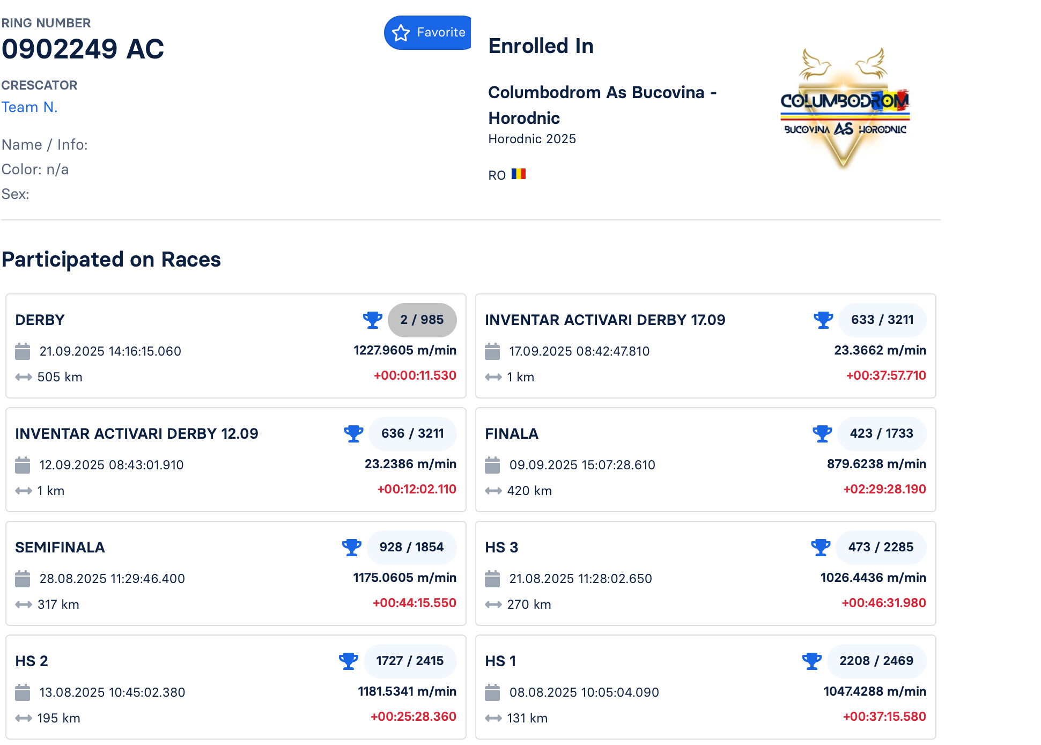
Task: Click the trophy icon in HS 2 card
Action: pyautogui.click(x=349, y=661)
